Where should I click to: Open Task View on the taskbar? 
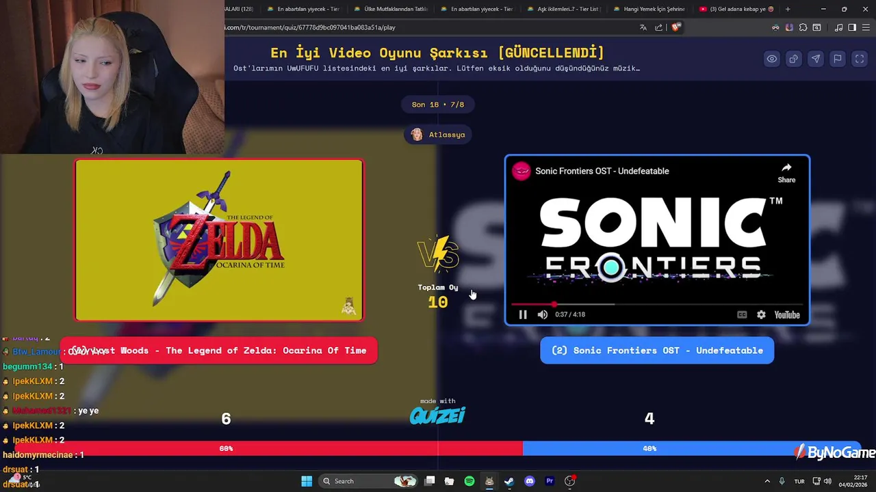[x=430, y=481]
